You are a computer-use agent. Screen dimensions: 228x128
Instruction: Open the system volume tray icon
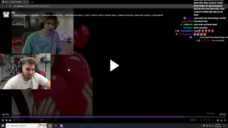tap(213, 126)
